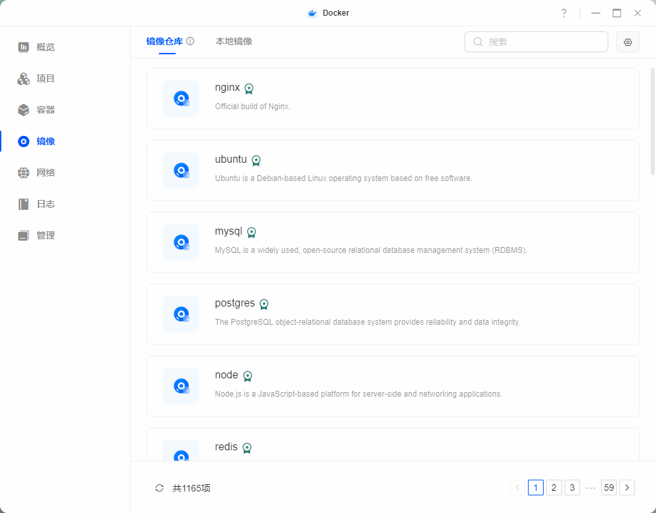Click 'Official build of Nginx.' description
This screenshot has width=656, height=513.
coord(253,107)
